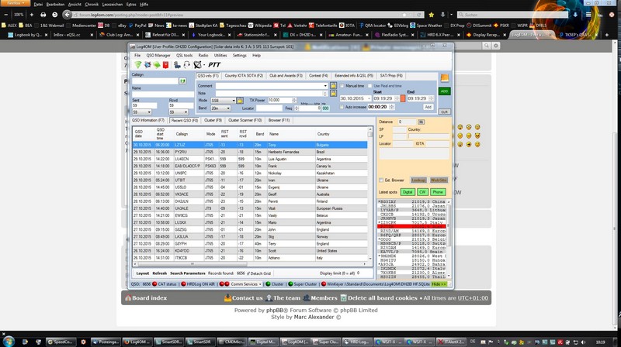This screenshot has width=621, height=347.
Task: Click into the Callsign input field
Action: 154,81
